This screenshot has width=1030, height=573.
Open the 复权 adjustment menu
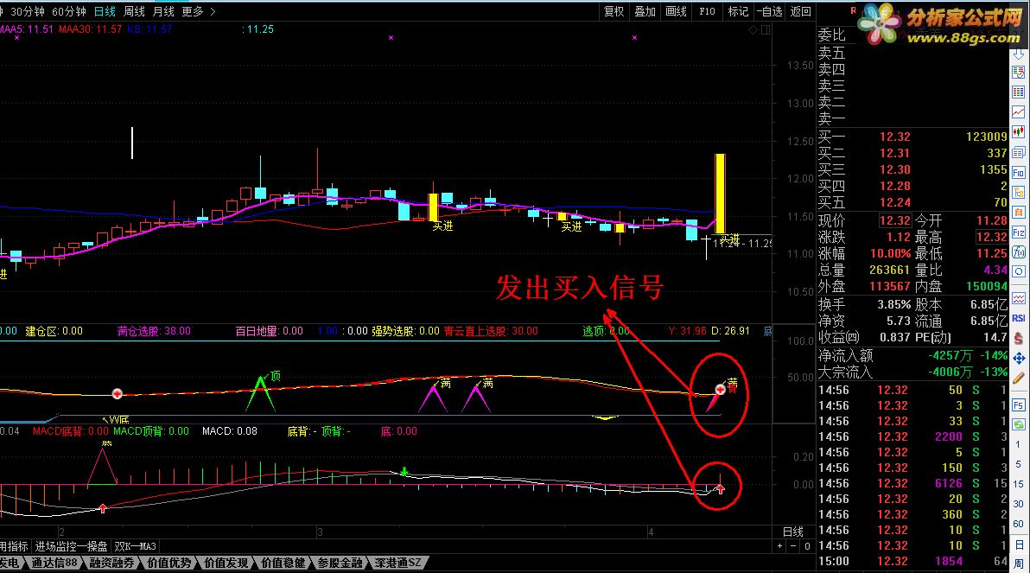[614, 12]
